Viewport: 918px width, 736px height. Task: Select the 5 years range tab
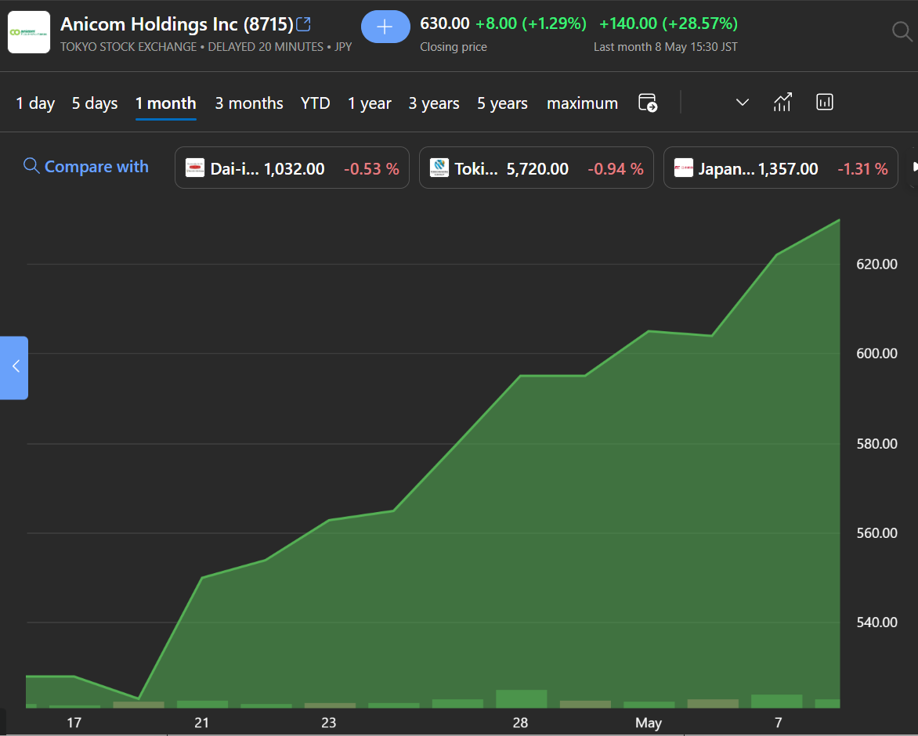502,103
